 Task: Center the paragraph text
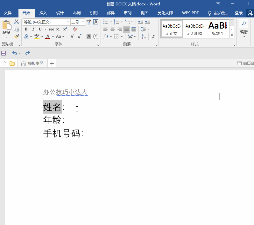(113, 29)
